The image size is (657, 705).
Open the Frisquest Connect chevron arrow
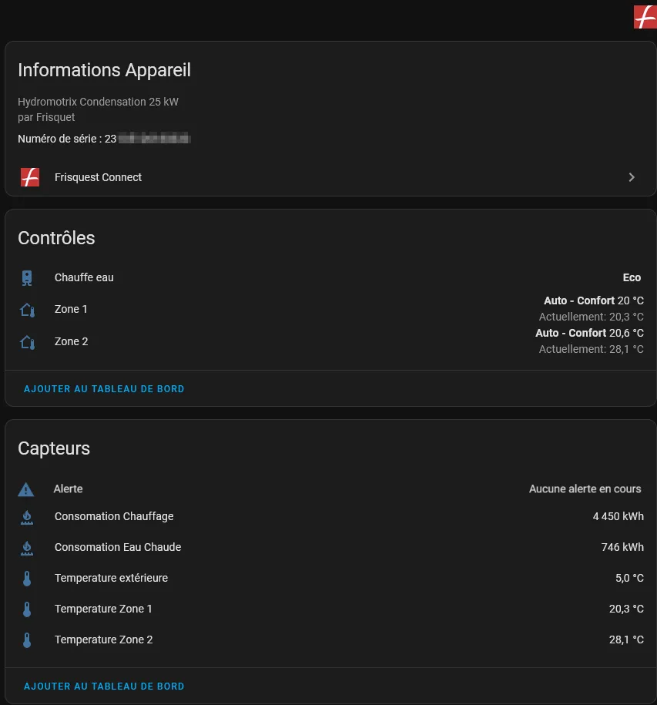[x=632, y=177]
